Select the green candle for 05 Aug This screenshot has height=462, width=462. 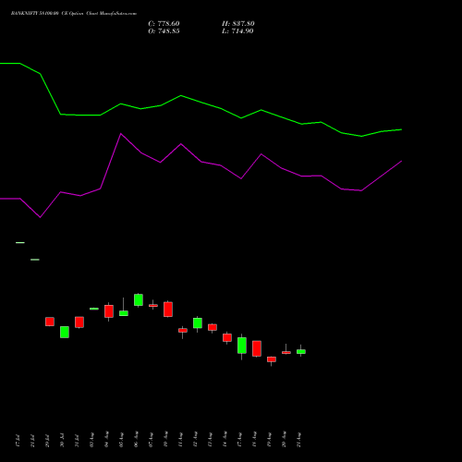point(124,313)
